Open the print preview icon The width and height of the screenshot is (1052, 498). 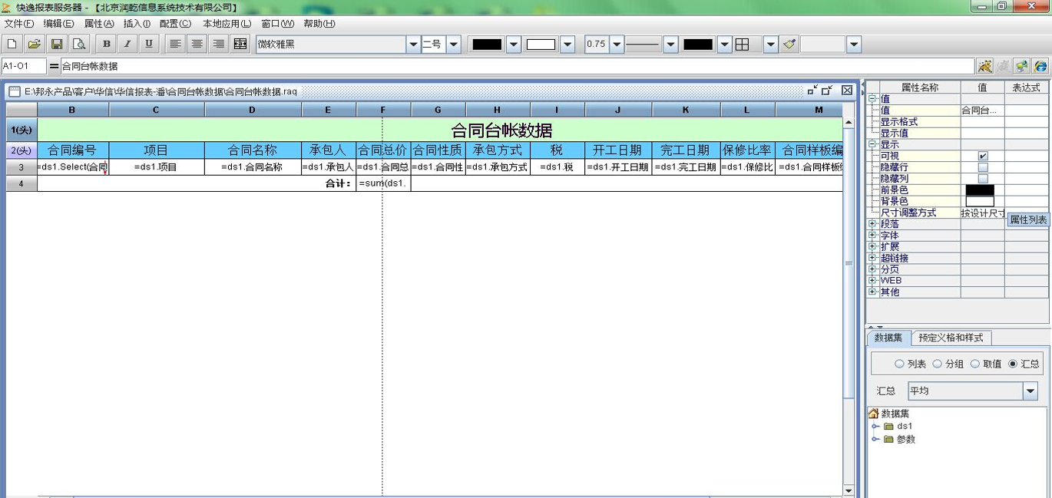point(79,44)
